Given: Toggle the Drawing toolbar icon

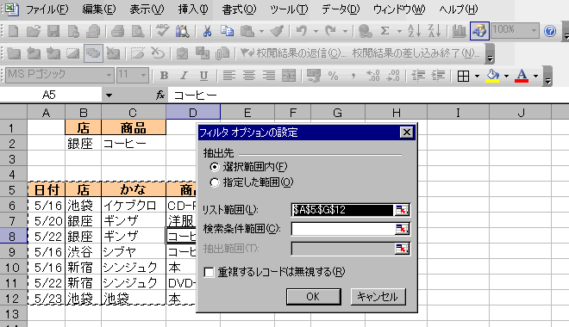Looking at the screenshot, I should pos(479,31).
